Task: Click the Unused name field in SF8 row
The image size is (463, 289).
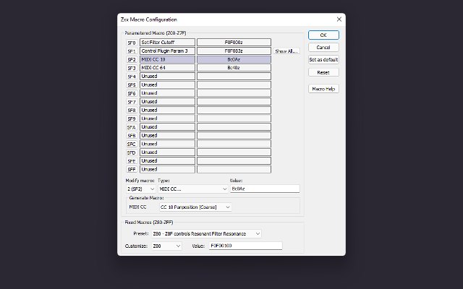Action: coord(167,110)
